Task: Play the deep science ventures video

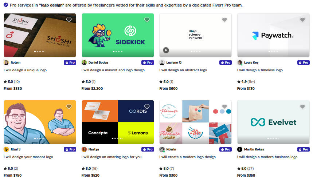Action: coord(166,50)
